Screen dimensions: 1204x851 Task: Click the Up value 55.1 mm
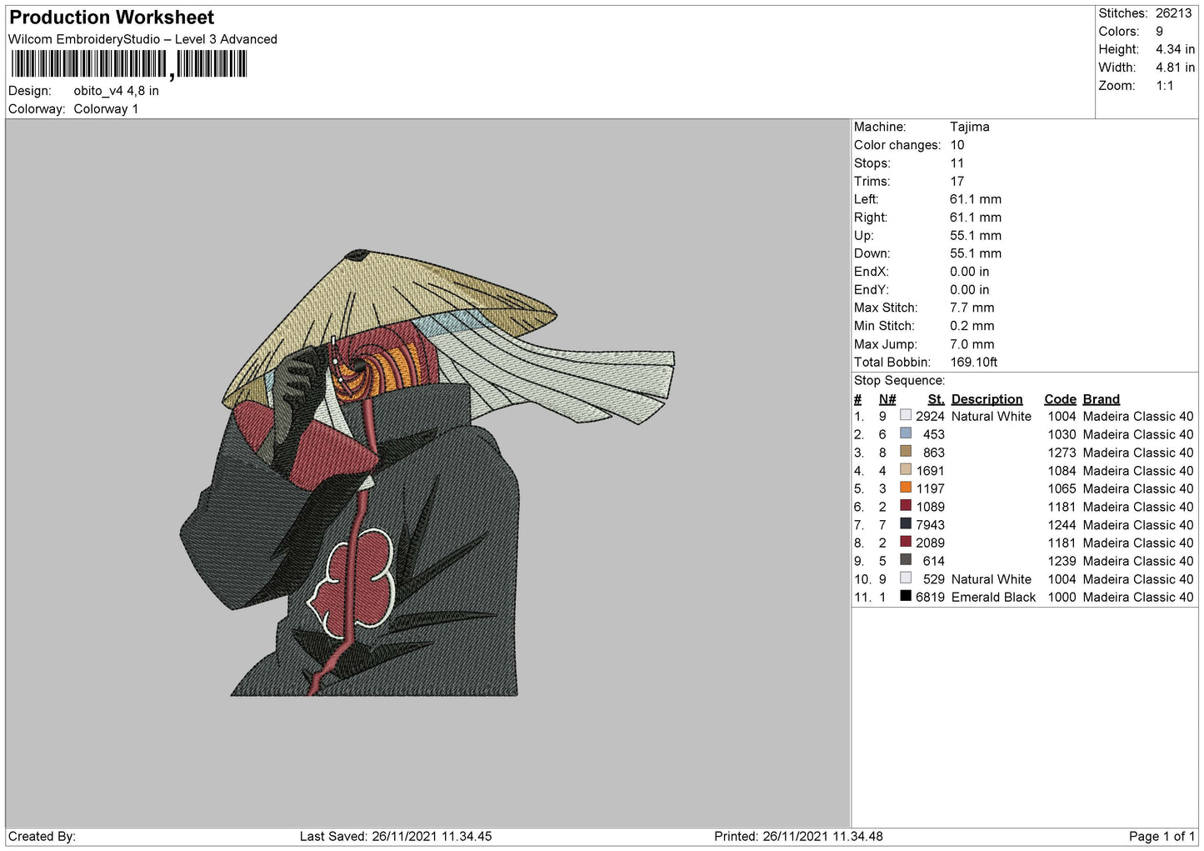[976, 236]
